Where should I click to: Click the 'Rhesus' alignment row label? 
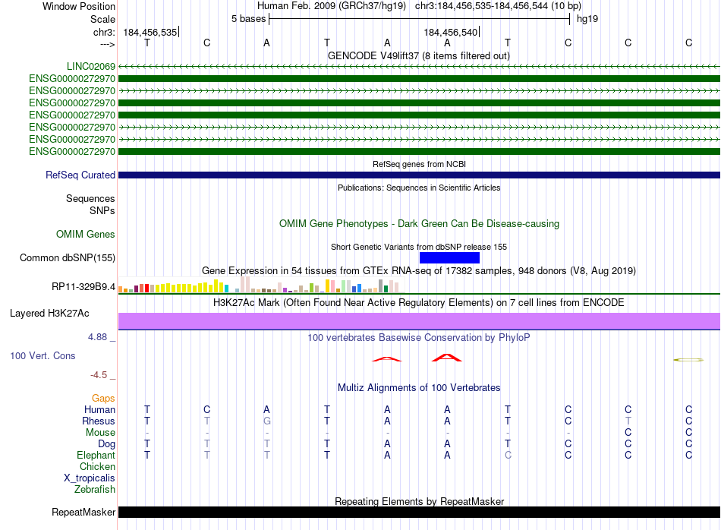(x=99, y=421)
